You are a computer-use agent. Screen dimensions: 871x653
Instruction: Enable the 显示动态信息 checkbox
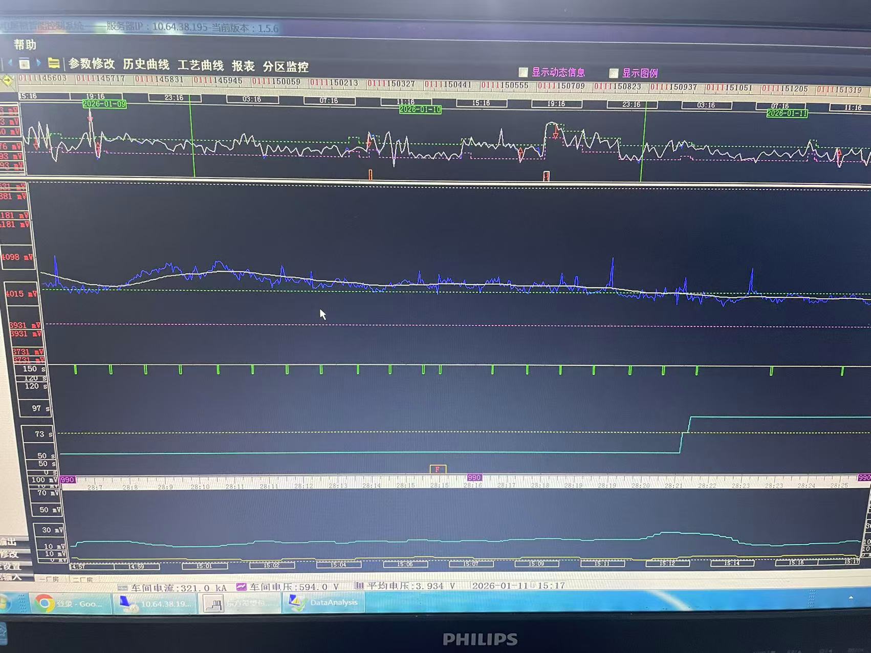[x=524, y=72]
